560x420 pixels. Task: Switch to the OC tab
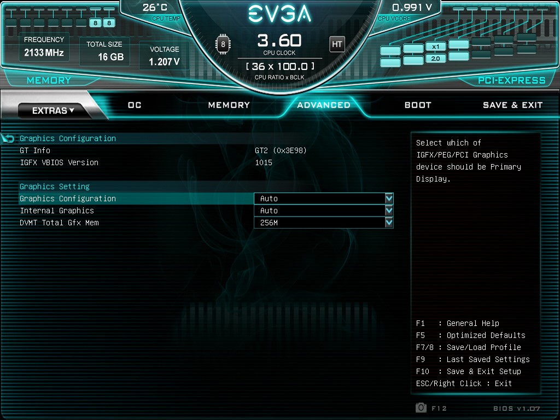pyautogui.click(x=135, y=105)
